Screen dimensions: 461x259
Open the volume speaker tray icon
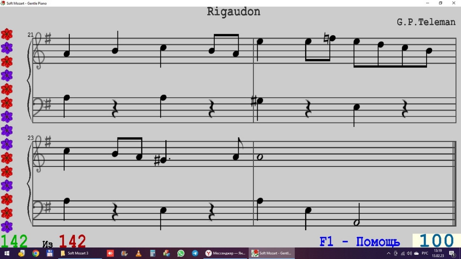(409, 253)
